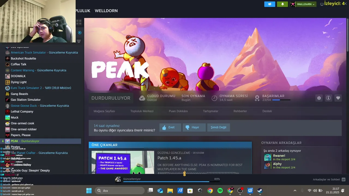Click the taskbar Ara search field
The image size is (349, 196).
click(x=120, y=191)
